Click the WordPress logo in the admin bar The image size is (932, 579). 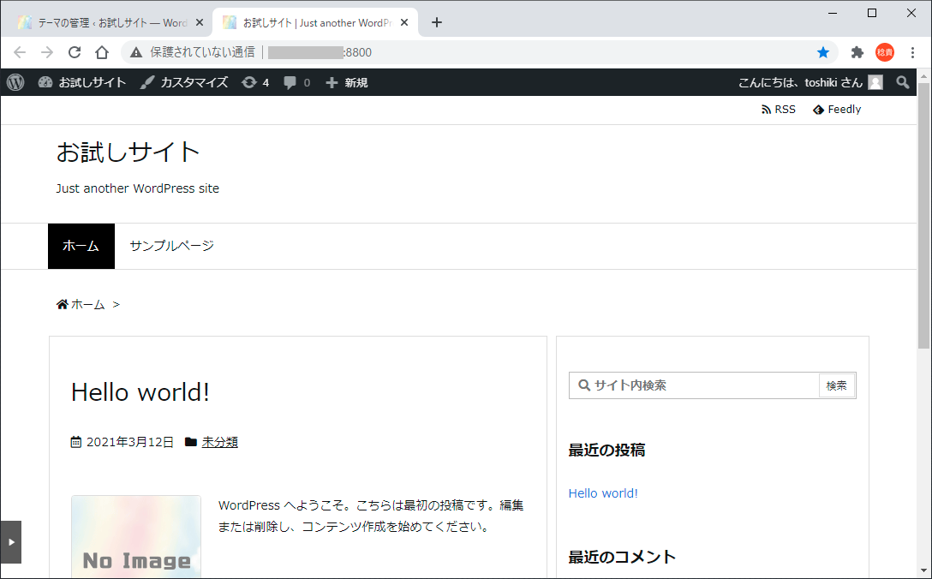tap(15, 82)
